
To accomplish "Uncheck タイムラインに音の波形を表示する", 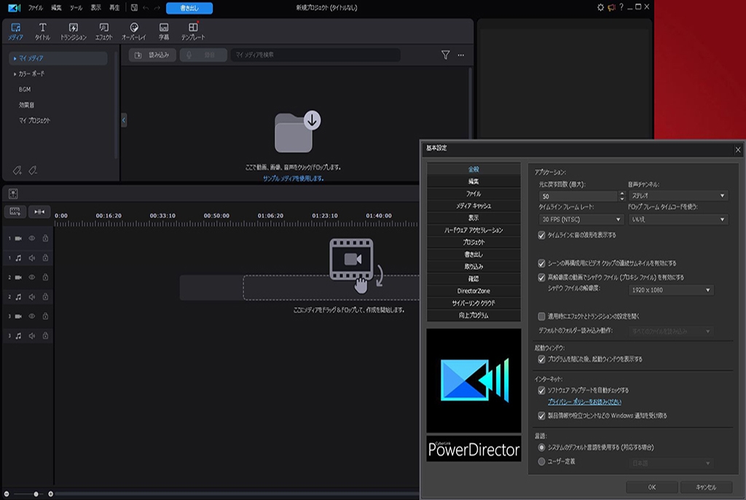I will point(541,235).
